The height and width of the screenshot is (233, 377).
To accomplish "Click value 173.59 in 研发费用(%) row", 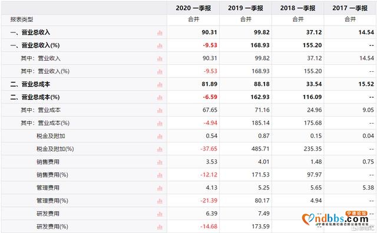I will point(260,227).
